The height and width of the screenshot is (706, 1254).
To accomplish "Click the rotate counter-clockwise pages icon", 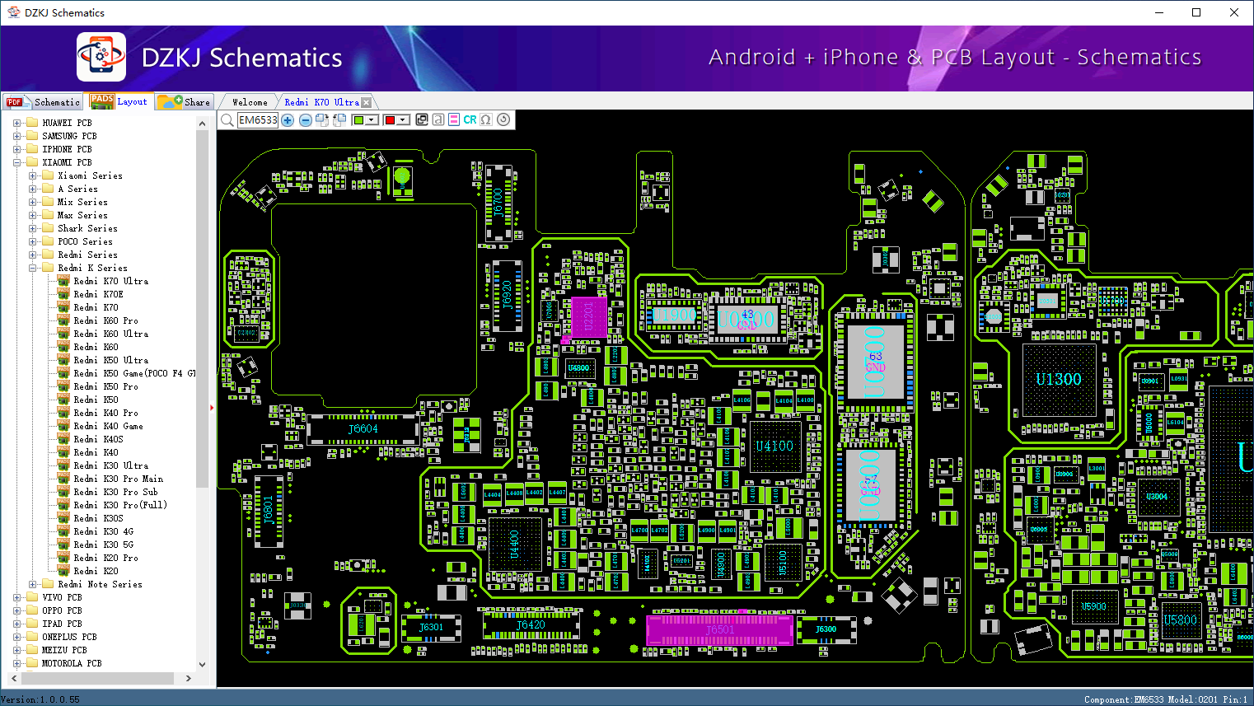I will click(339, 120).
